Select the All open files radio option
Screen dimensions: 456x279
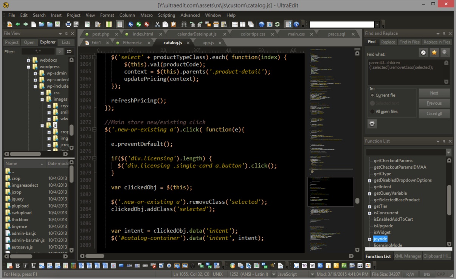click(372, 112)
